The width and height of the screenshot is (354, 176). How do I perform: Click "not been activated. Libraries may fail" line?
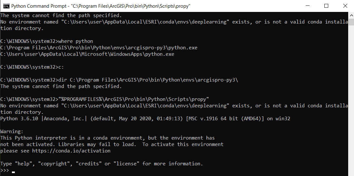[x=112, y=144]
